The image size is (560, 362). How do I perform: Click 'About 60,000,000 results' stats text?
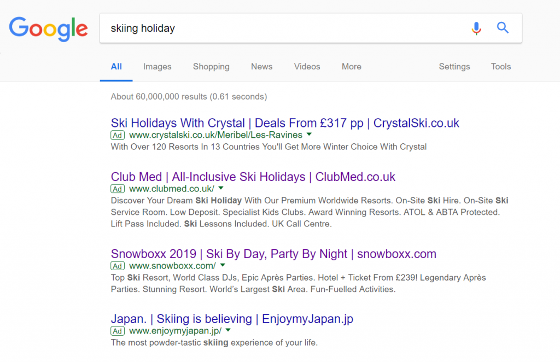[189, 97]
